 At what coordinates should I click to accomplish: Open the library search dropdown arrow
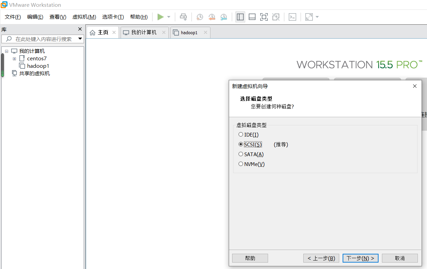click(x=80, y=39)
